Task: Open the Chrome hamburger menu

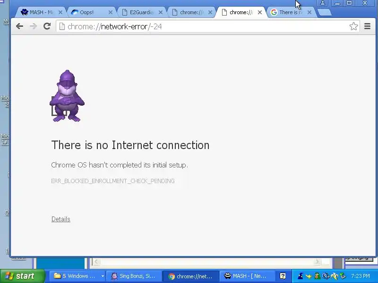Action: 367,26
